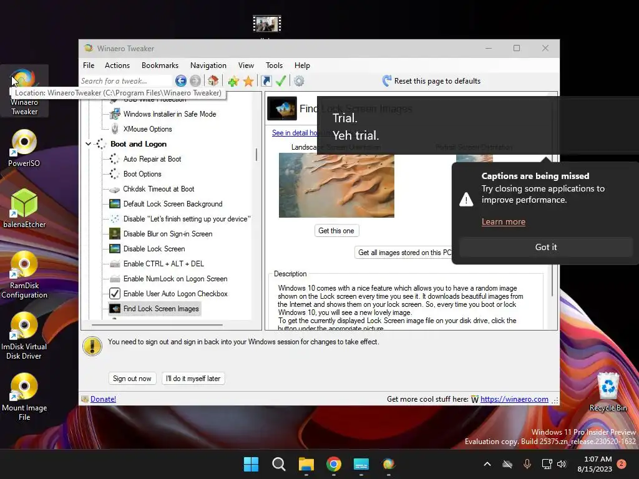Open RamDisk Configuration desktop icon
639x479 pixels.
pos(24,275)
